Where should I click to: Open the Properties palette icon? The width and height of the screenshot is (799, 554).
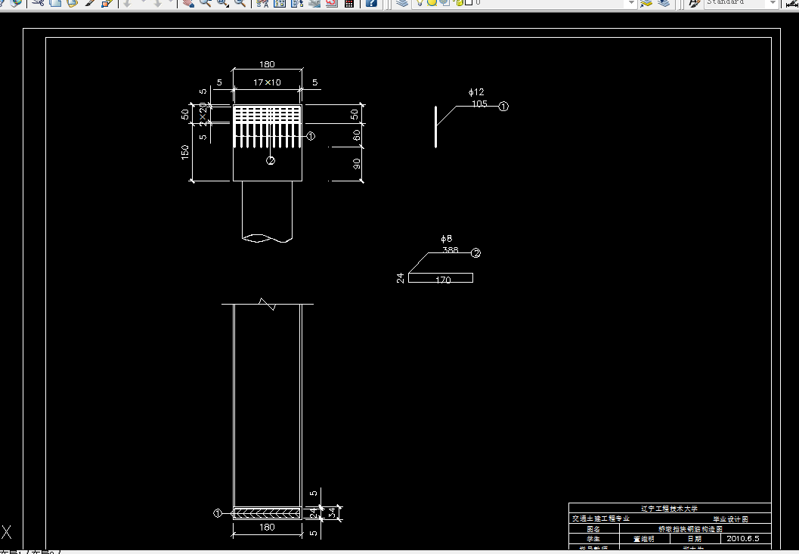click(x=262, y=3)
